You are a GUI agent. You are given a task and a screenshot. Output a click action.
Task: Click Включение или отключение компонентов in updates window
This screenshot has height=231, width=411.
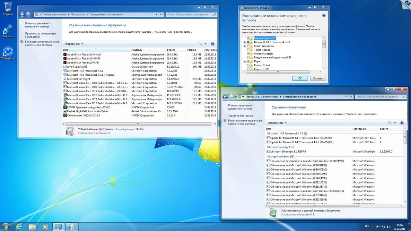click(245, 122)
